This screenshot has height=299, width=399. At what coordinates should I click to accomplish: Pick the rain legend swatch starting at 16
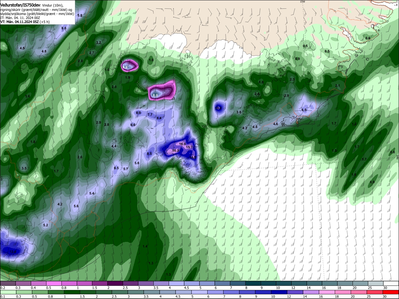point(328,292)
